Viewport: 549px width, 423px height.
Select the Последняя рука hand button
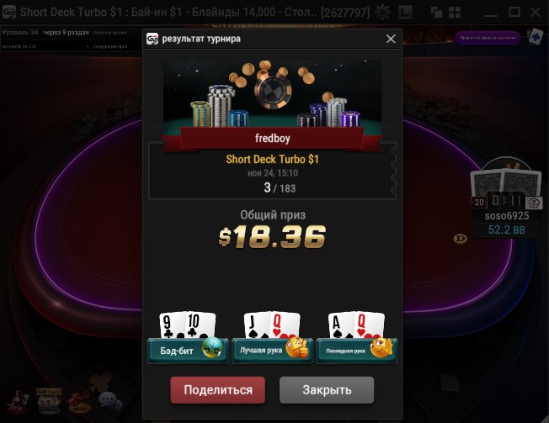click(357, 351)
